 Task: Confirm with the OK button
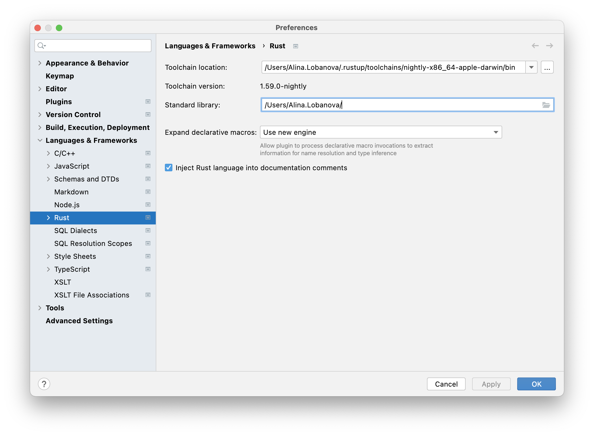click(536, 384)
